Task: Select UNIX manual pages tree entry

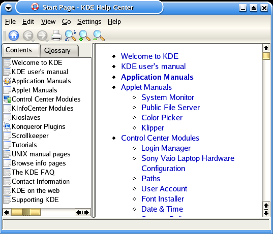Action: (x=41, y=154)
